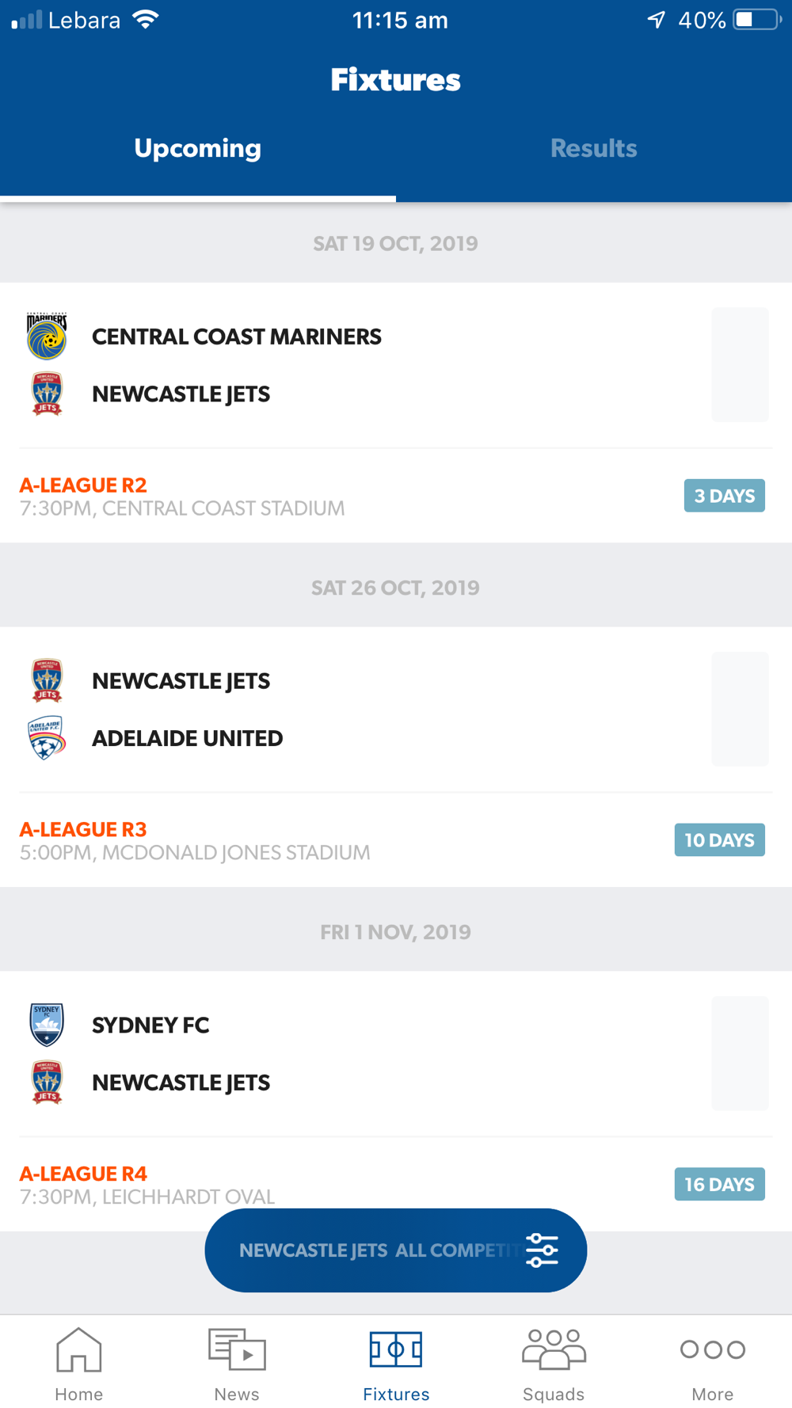Open the Squads people icon
Image resolution: width=792 pixels, height=1408 pixels.
point(554,1349)
